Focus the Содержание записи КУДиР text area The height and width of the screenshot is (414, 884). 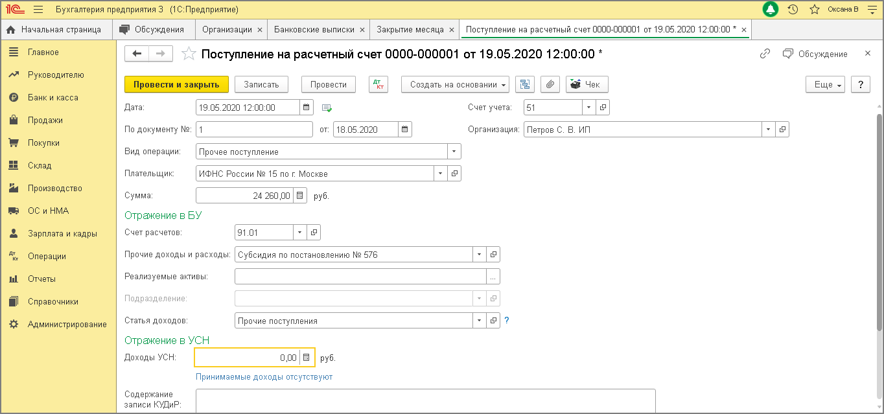coord(426,400)
